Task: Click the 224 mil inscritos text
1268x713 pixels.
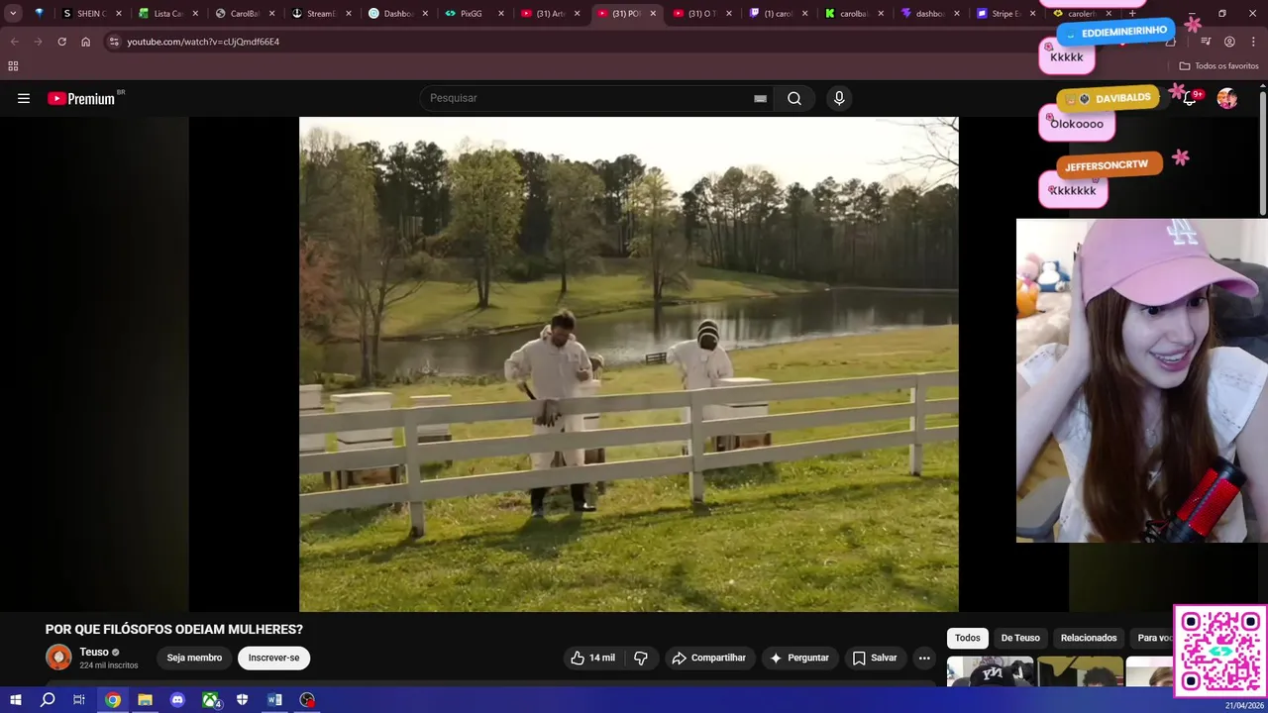Action: pyautogui.click(x=109, y=665)
